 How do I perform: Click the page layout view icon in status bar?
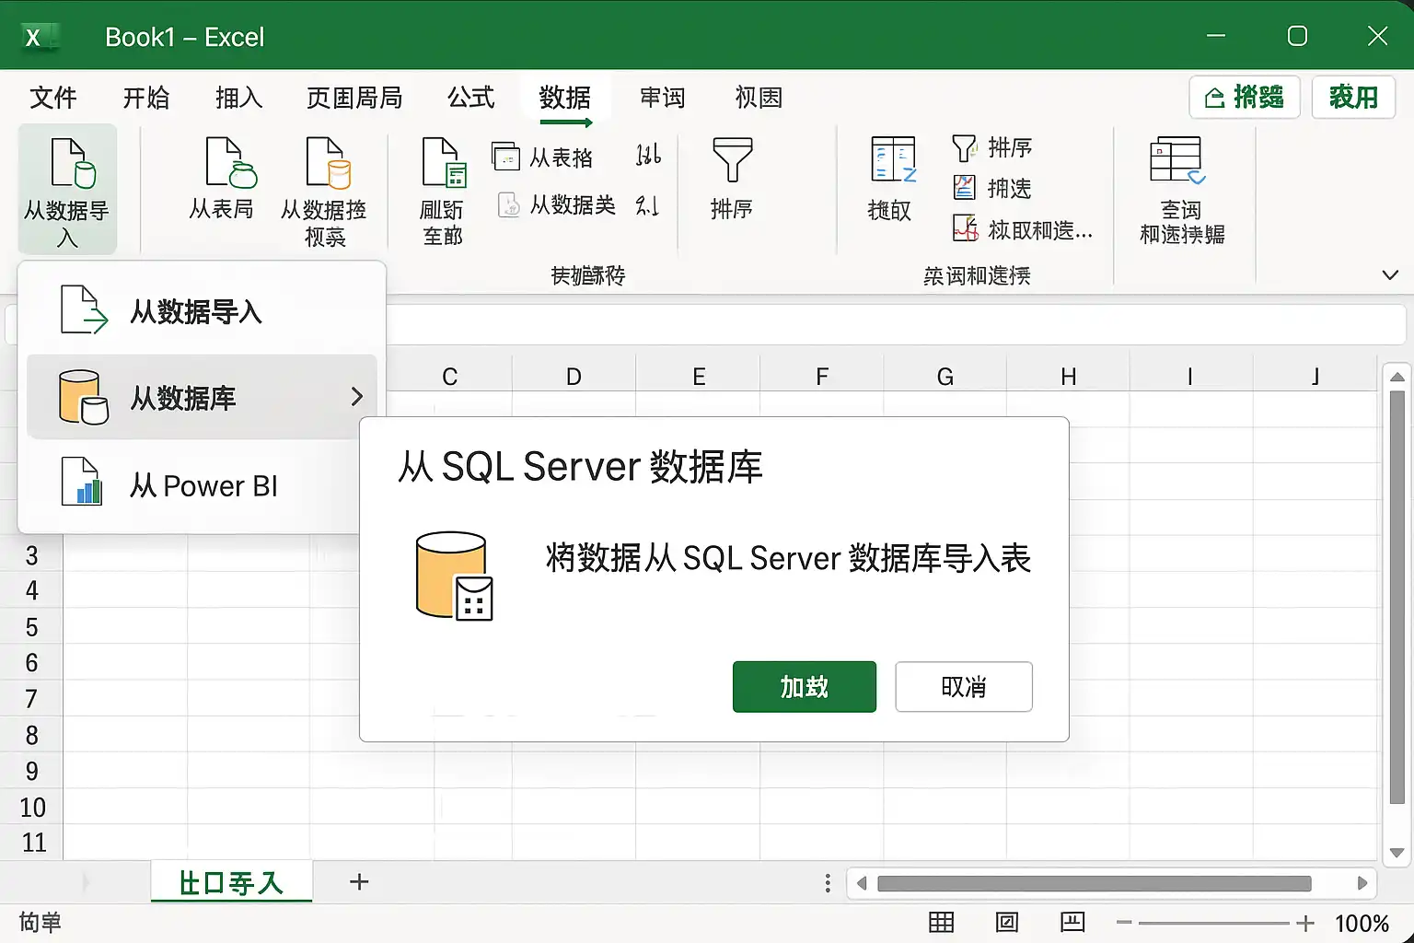pos(1007,922)
